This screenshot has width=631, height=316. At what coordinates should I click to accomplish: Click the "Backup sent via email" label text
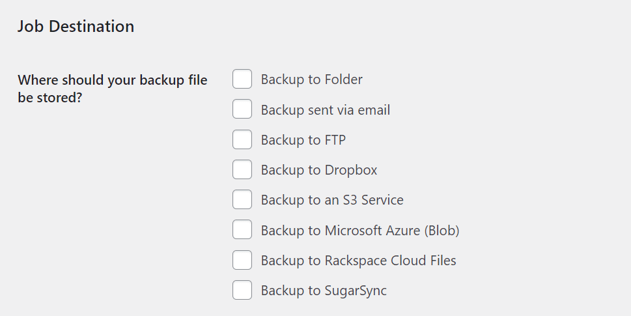click(325, 110)
